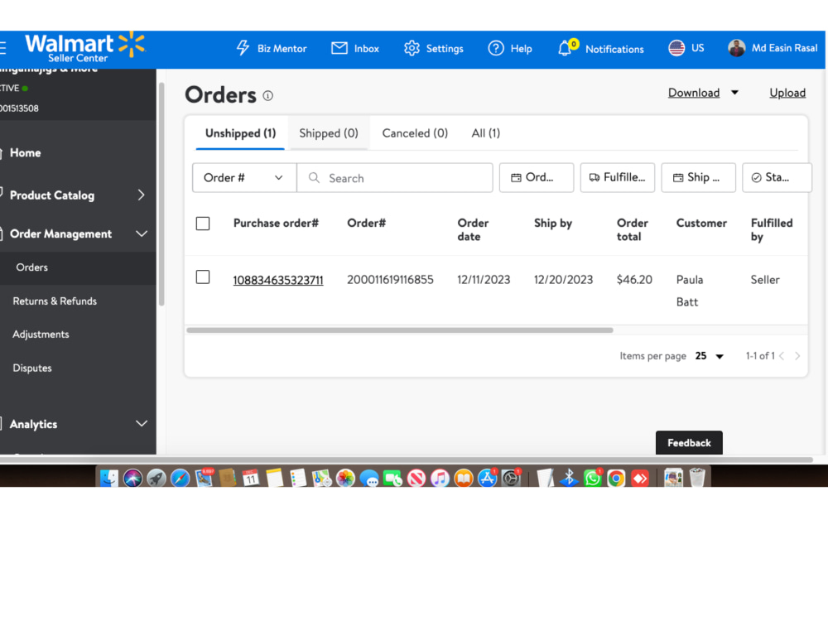Open Launchpad rocket in the dock
828x621 pixels.
coord(156,478)
